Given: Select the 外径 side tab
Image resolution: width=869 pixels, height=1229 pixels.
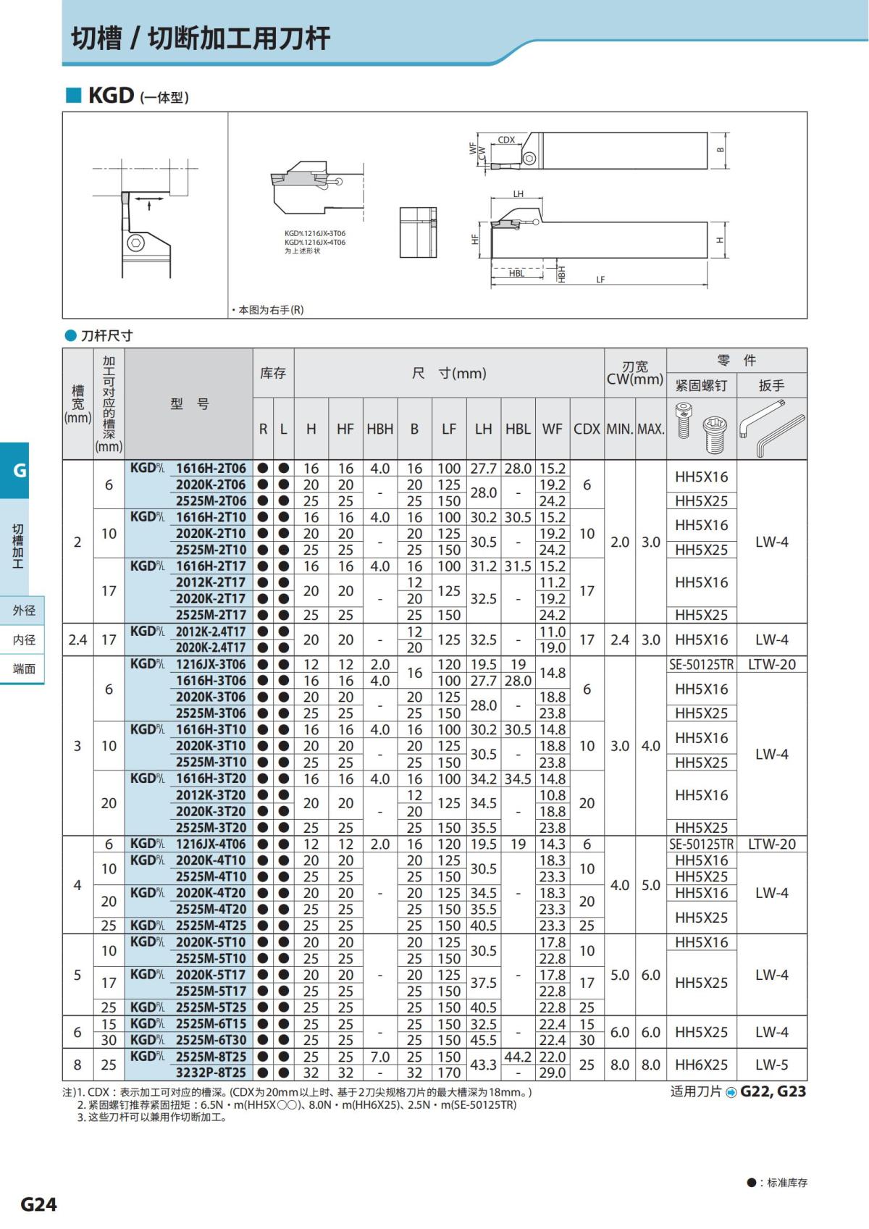Looking at the screenshot, I should coord(22,611).
